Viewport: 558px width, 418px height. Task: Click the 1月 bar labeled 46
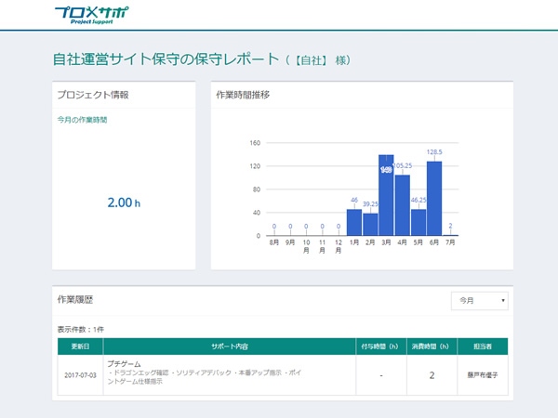click(354, 223)
